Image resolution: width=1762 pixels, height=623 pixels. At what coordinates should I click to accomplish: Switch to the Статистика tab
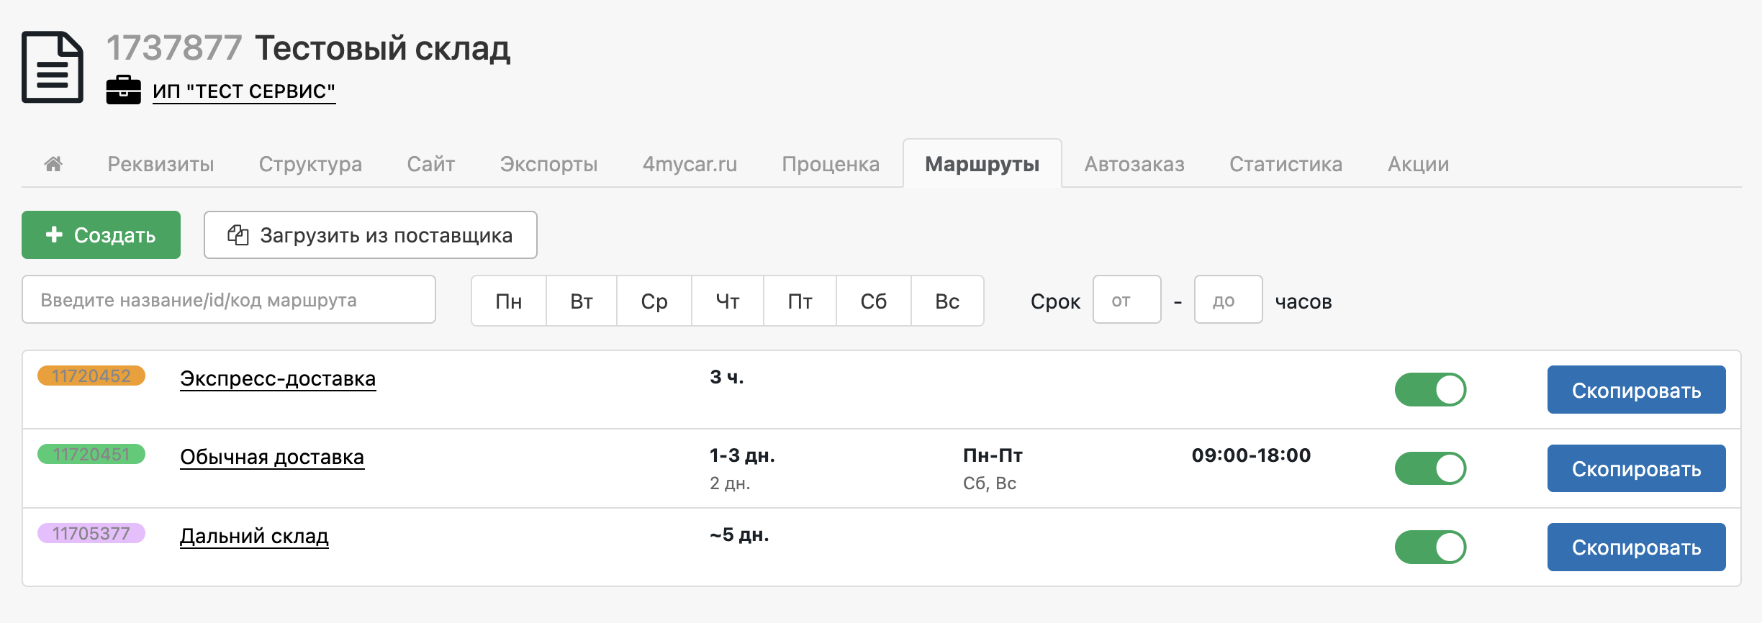pos(1286,164)
